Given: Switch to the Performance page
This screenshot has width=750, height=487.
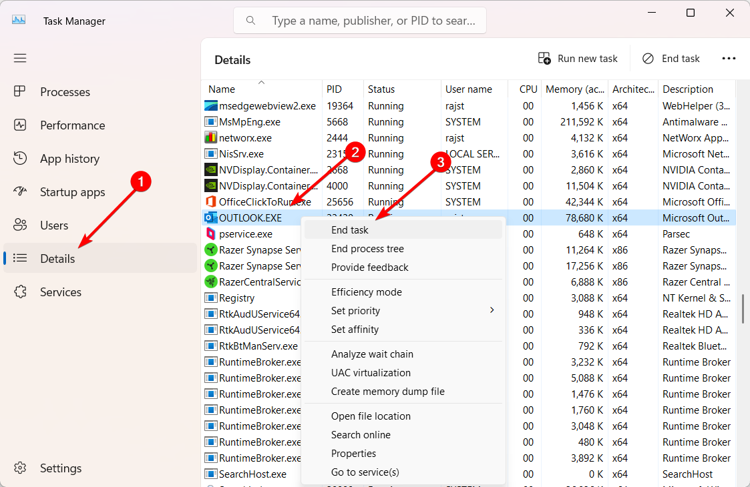Looking at the screenshot, I should pyautogui.click(x=100, y=125).
